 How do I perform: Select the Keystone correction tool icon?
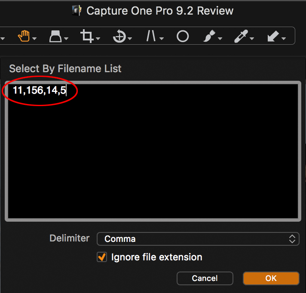[151, 36]
